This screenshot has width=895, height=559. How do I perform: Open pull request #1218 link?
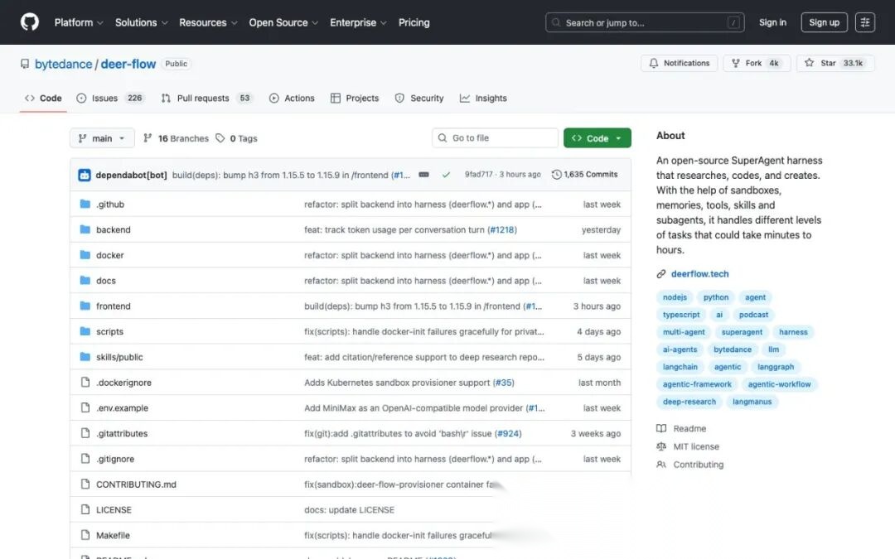point(501,230)
